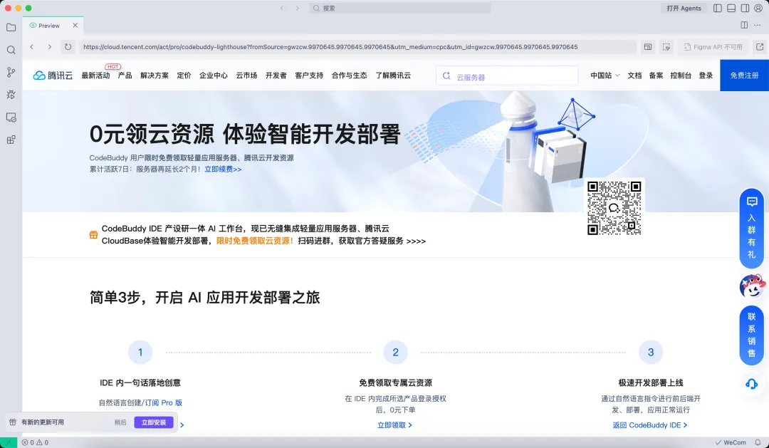Click the headset customer service icon
Screen dimensions: 769x448
pos(751,384)
